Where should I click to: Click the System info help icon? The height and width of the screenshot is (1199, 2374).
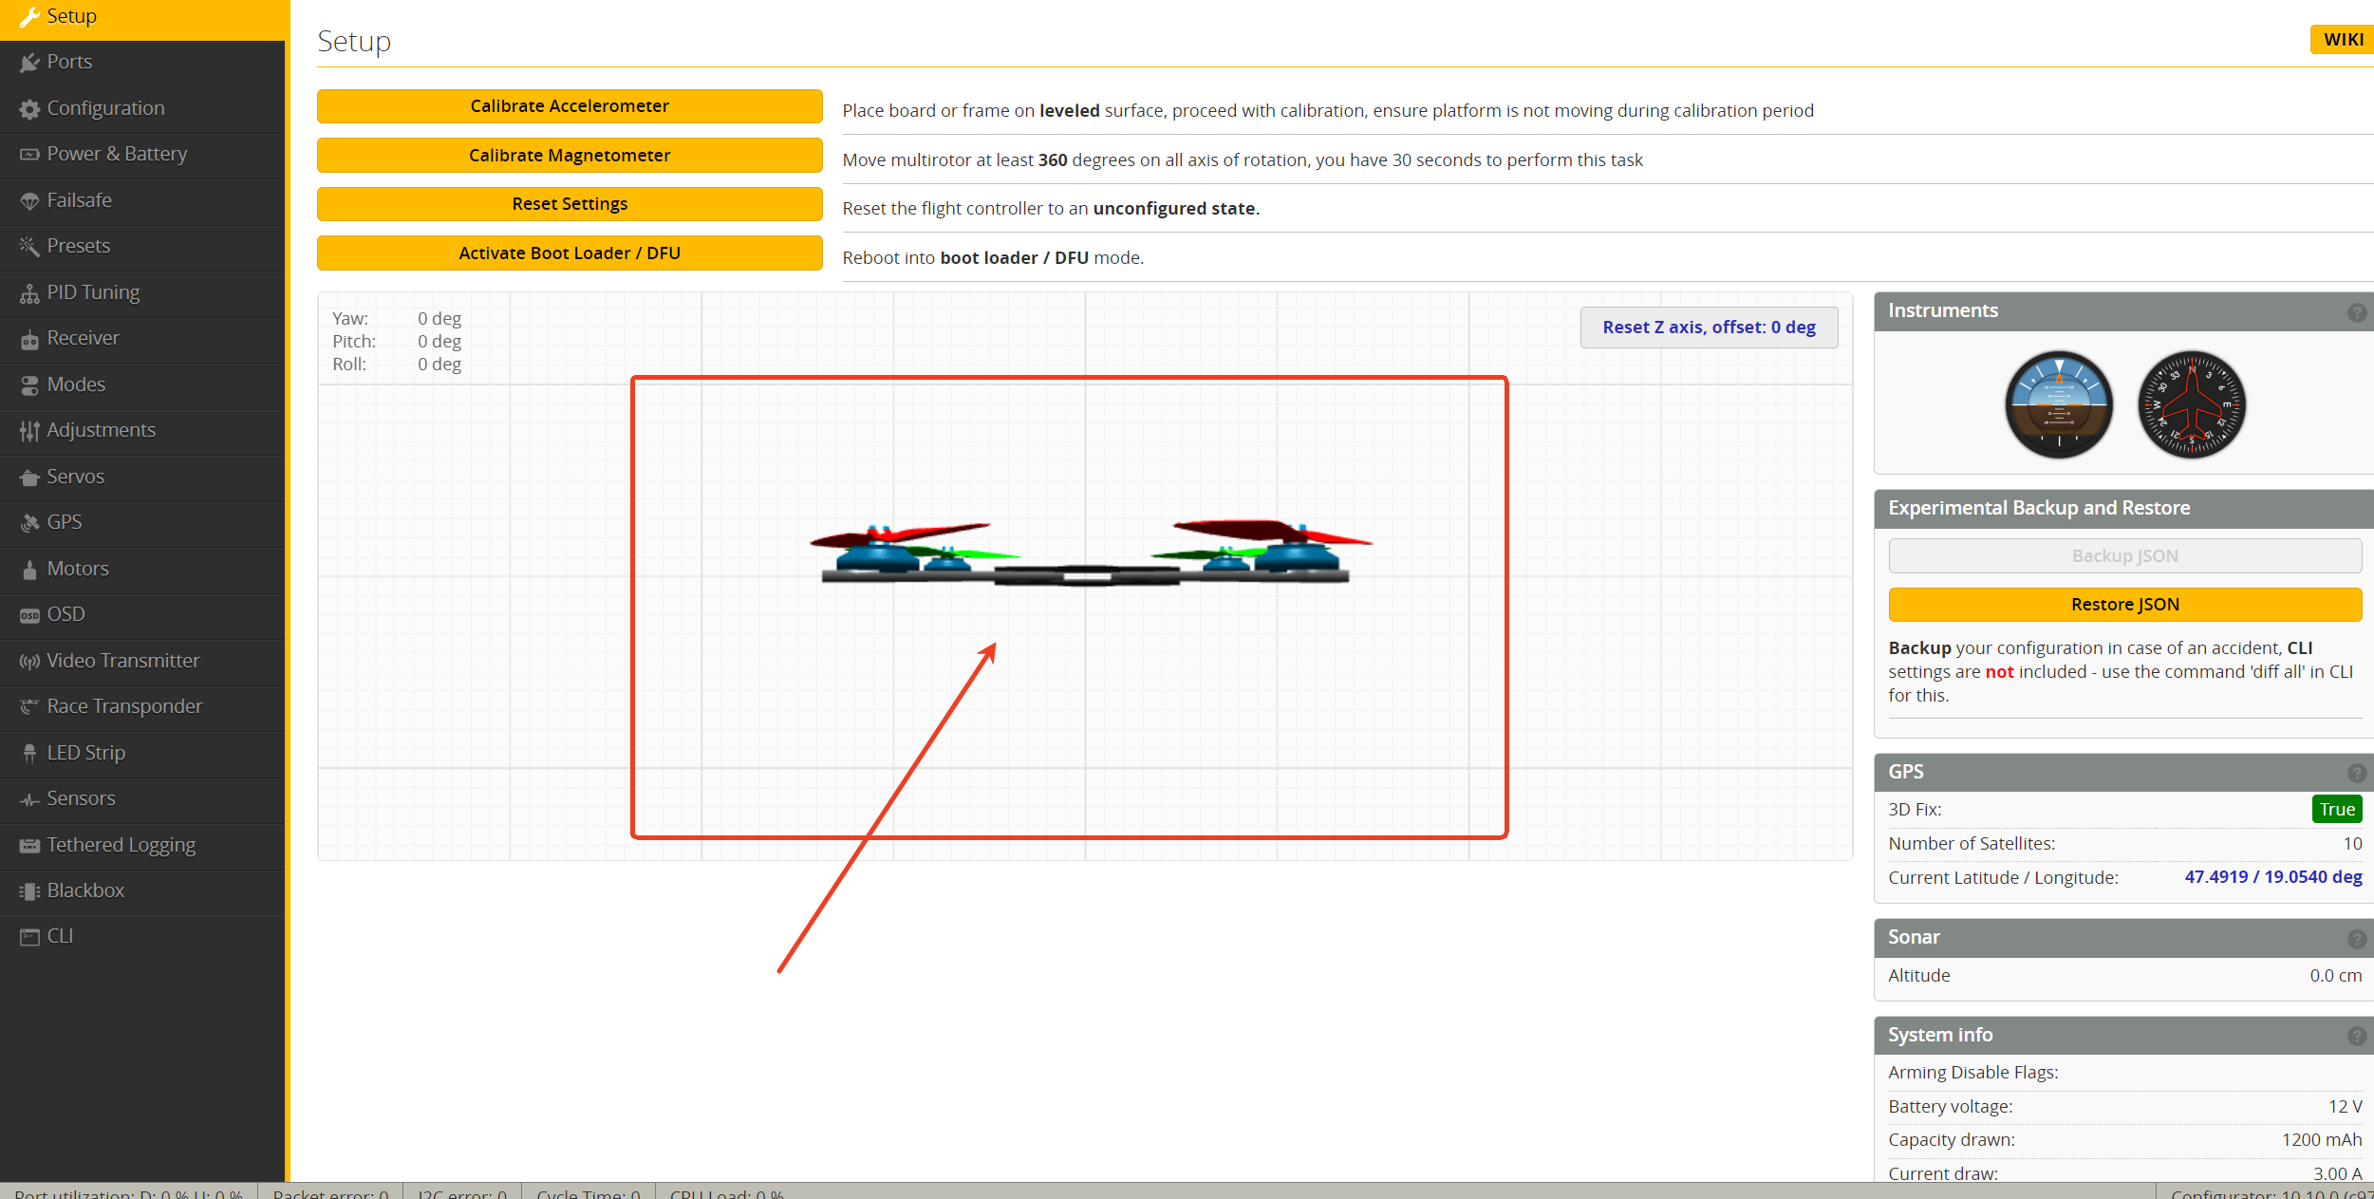pyautogui.click(x=2356, y=1037)
